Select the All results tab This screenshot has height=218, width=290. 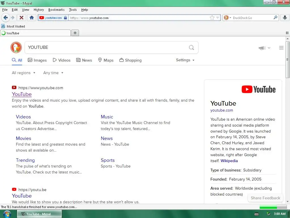(17, 60)
